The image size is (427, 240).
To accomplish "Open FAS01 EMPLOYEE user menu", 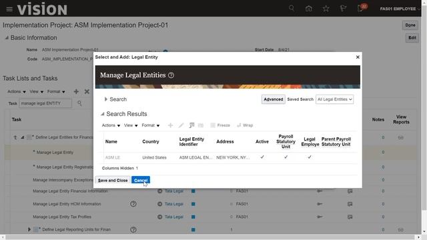I will click(x=400, y=9).
